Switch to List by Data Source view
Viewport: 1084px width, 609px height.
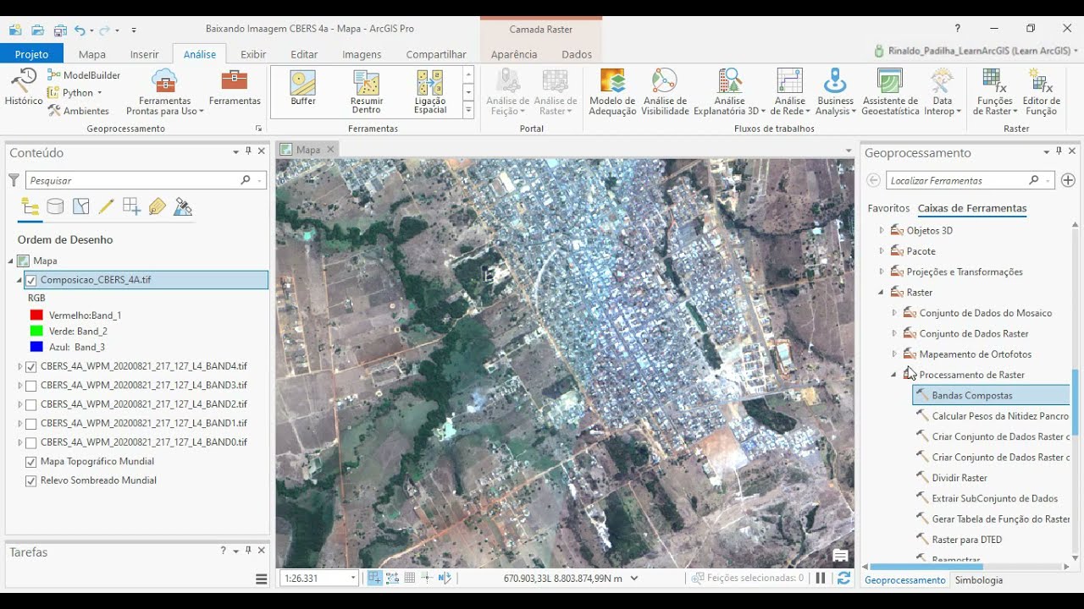(x=55, y=206)
